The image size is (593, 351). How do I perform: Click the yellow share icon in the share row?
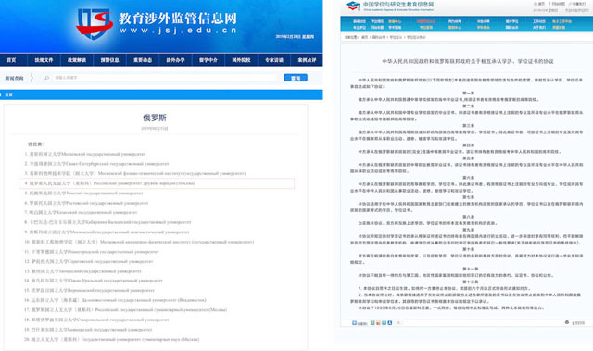tap(372, 322)
